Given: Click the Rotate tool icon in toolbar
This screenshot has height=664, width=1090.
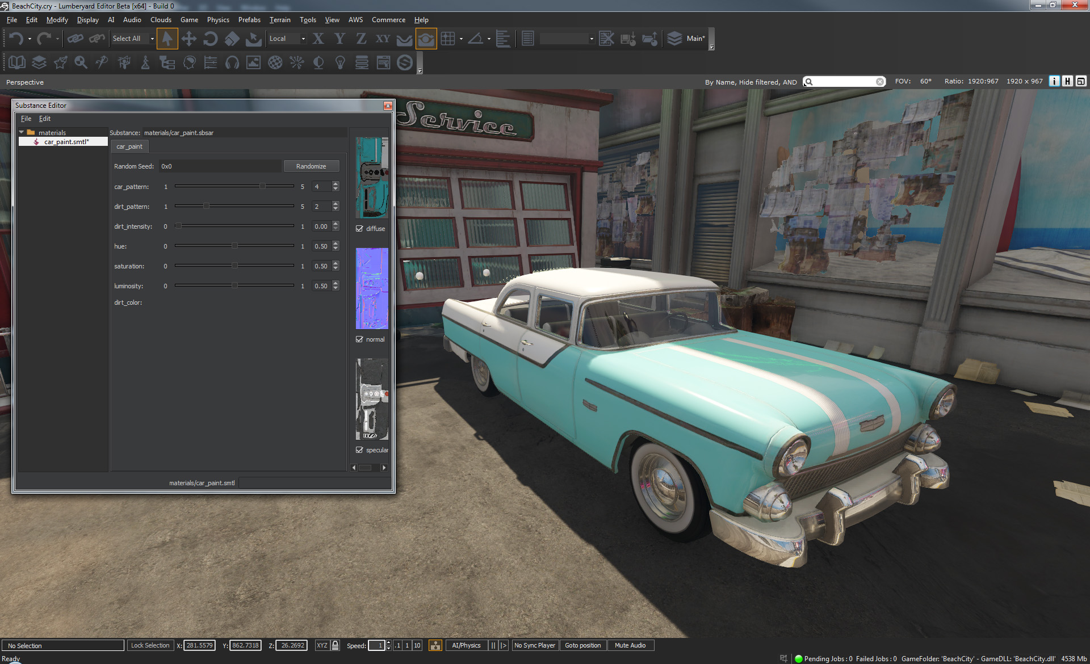Looking at the screenshot, I should point(210,40).
